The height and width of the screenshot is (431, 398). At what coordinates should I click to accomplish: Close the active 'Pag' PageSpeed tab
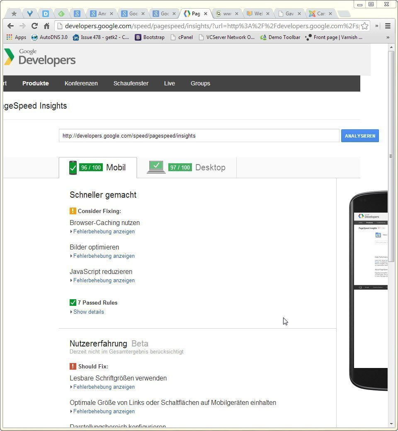(206, 13)
